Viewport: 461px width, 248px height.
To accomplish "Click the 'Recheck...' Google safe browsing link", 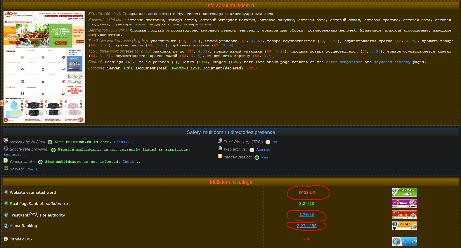I will tap(15, 154).
